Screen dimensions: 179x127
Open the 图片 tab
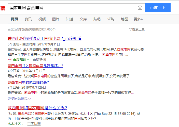tap(56, 19)
